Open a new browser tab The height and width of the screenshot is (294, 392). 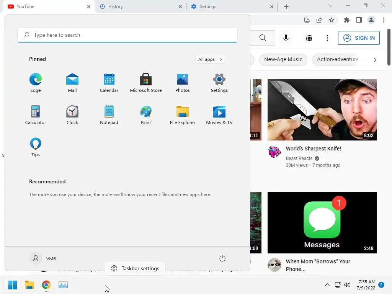click(x=286, y=7)
